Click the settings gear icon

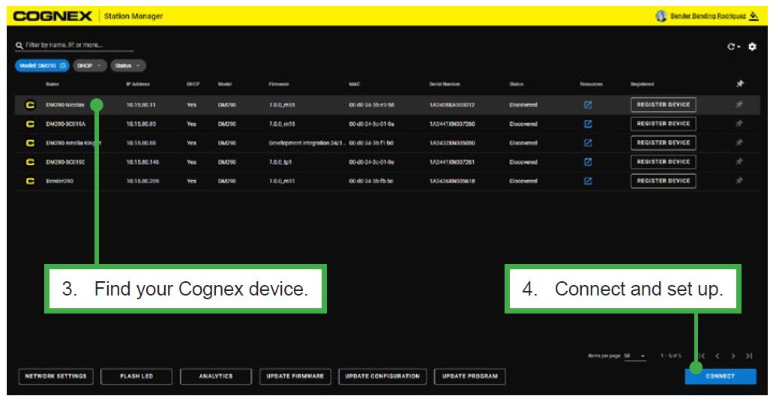[752, 46]
